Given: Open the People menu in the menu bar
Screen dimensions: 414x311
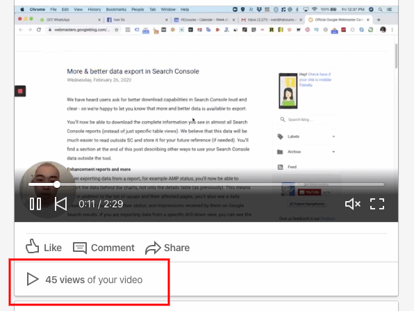Looking at the screenshot, I should (x=138, y=10).
